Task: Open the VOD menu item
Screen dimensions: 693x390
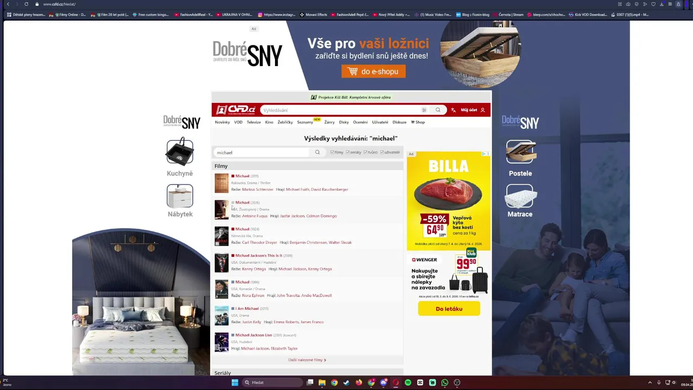Action: 238,122
